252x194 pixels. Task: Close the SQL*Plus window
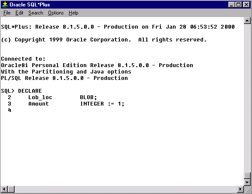(x=246, y=5)
